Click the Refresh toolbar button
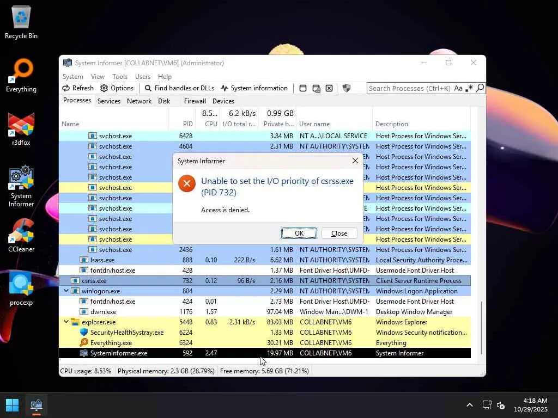 78,88
